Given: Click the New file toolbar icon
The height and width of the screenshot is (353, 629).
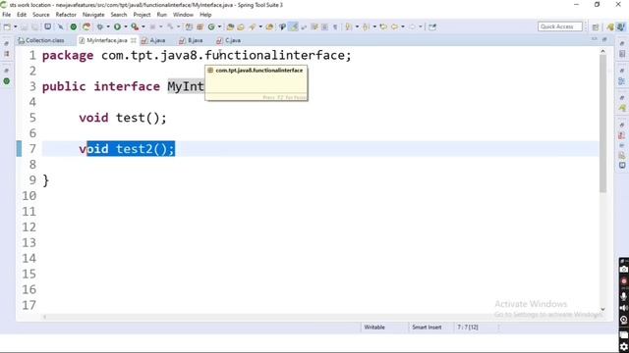Looking at the screenshot, I should 7,26.
